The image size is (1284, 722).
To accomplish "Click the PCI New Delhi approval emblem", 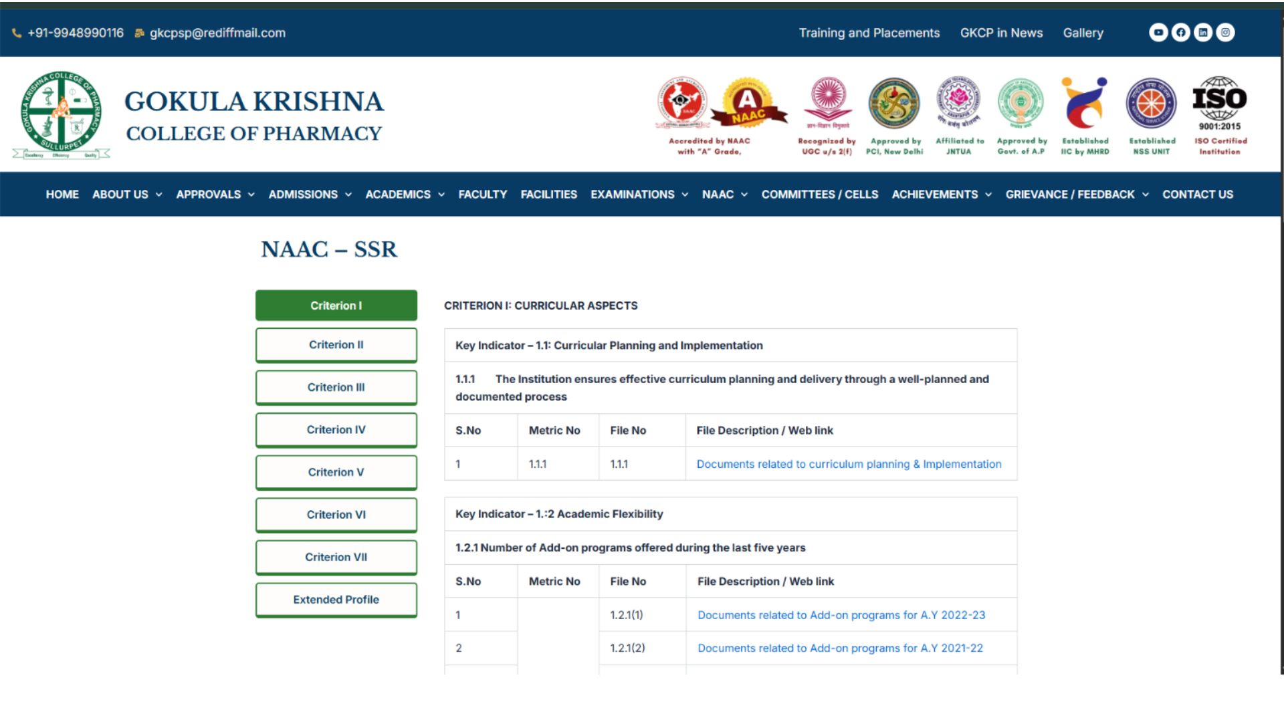I will (894, 103).
